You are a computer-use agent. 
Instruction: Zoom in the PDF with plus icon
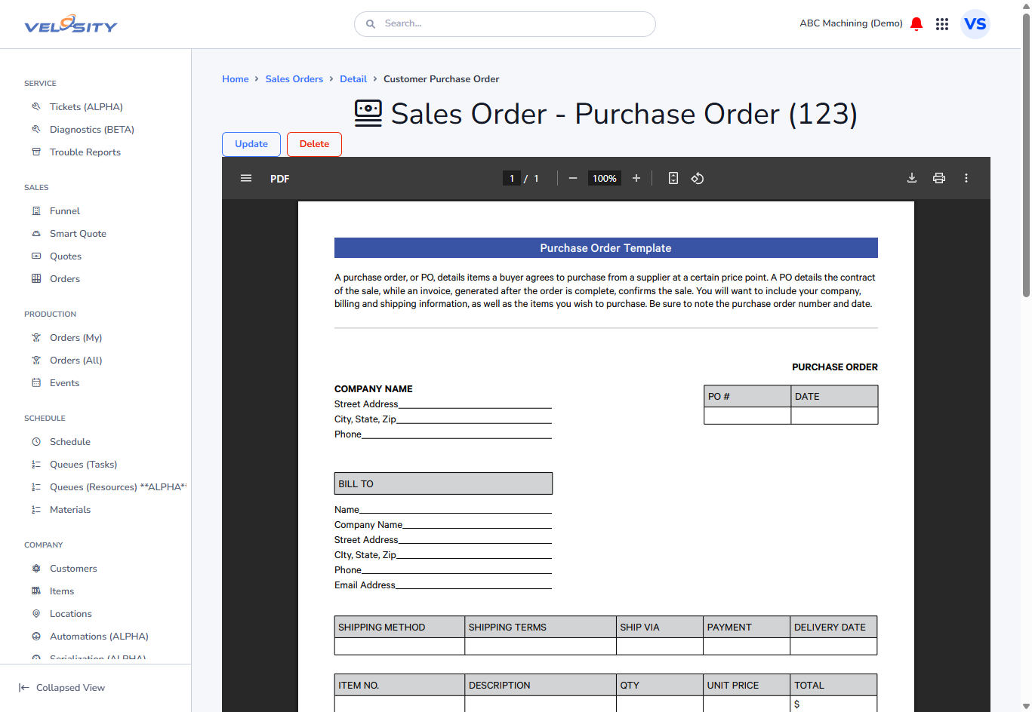(636, 178)
